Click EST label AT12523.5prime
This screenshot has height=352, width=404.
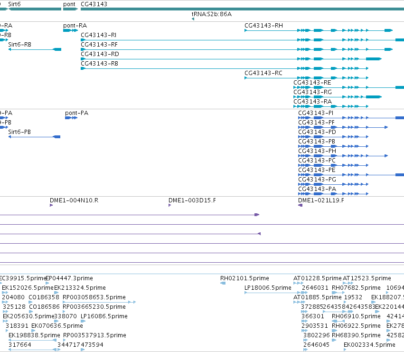(367, 278)
